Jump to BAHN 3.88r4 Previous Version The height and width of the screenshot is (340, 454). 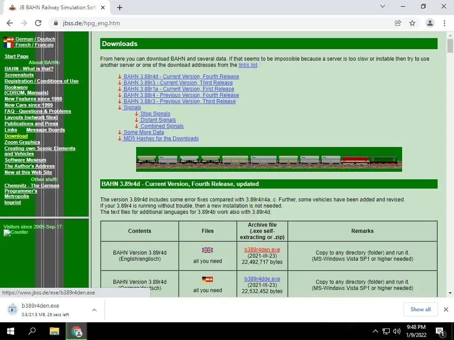point(181,95)
